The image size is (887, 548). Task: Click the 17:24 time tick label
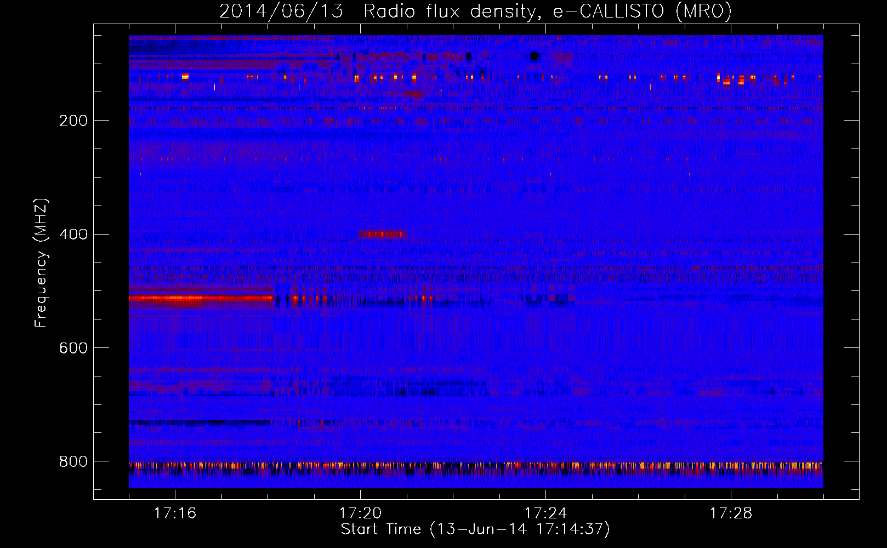point(545,513)
